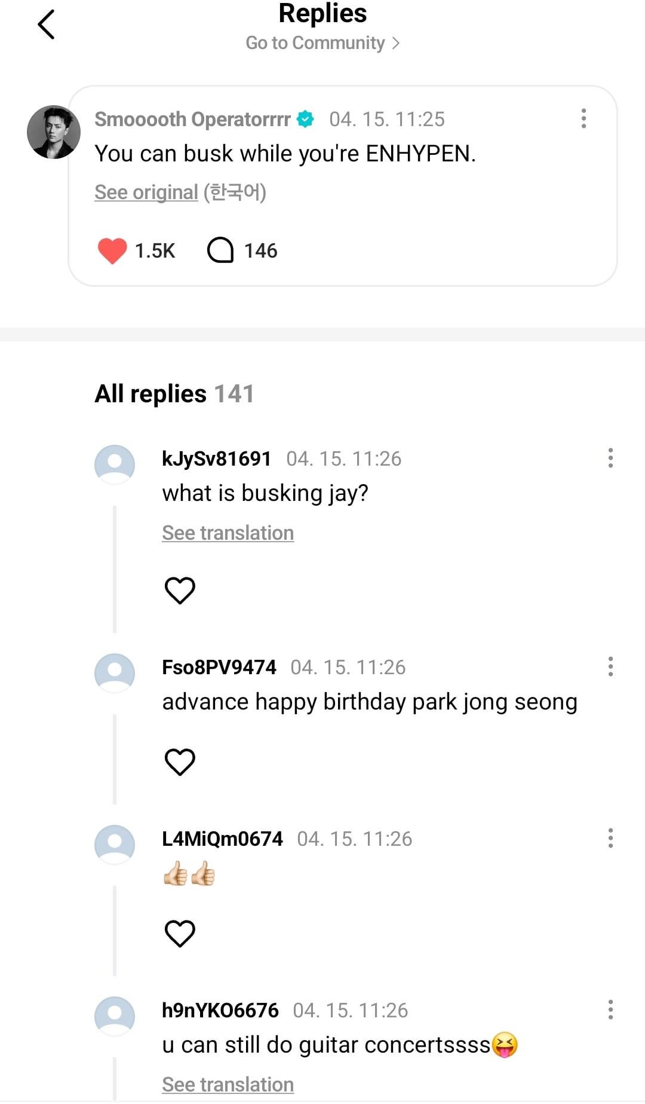The height and width of the screenshot is (1104, 645).
Task: Open more options on the original post
Action: point(583,118)
